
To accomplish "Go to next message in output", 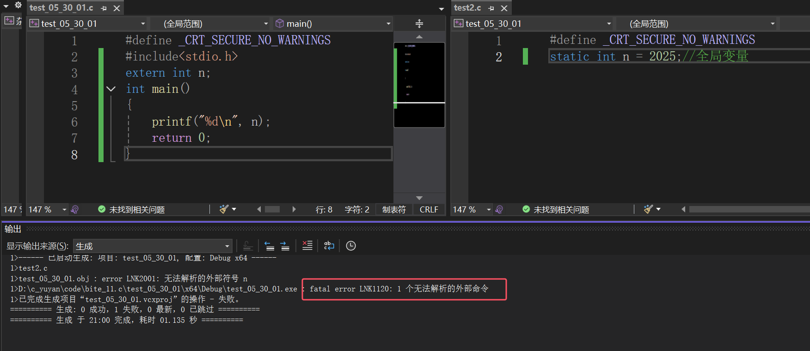I will (x=285, y=246).
